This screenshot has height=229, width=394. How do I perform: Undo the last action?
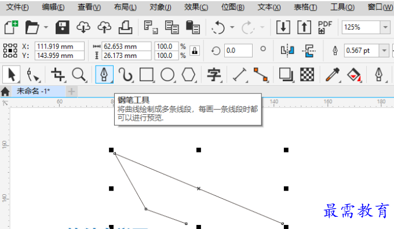point(218,27)
